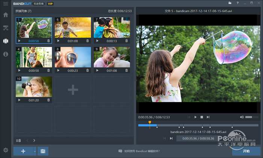Select clip 6 boy in sprinkler thumbnail
The image size is (263, 158).
click(73, 27)
